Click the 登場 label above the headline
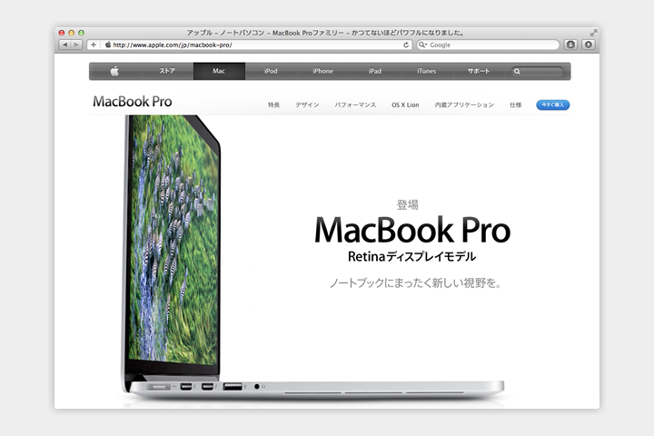The height and width of the screenshot is (436, 654). (x=408, y=205)
